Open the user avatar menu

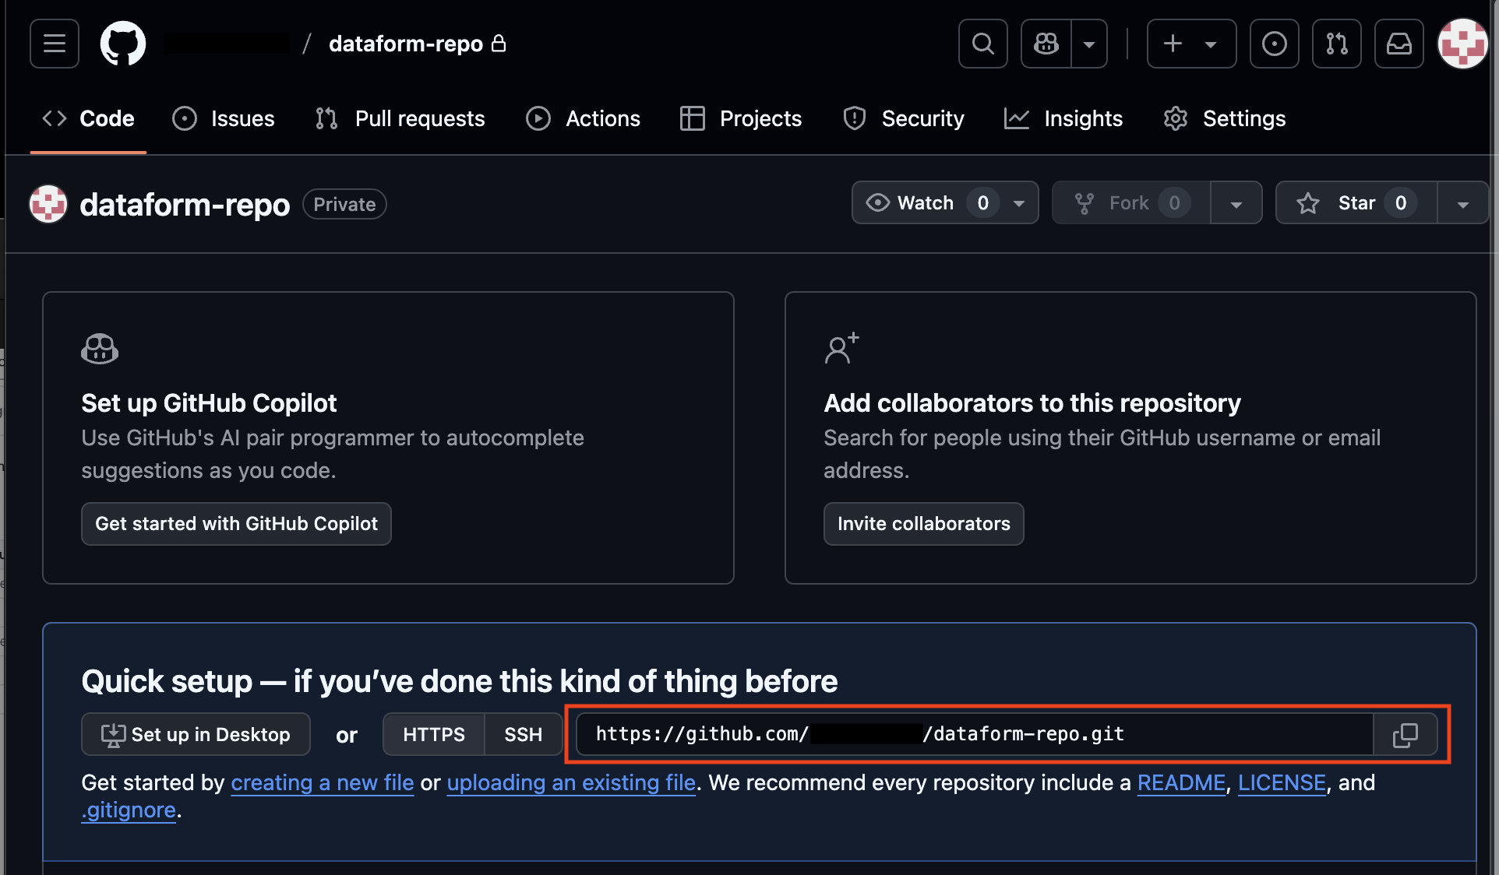pos(1462,44)
